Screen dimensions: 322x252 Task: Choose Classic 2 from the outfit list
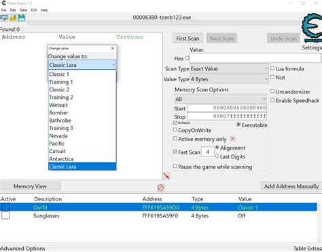82,89
